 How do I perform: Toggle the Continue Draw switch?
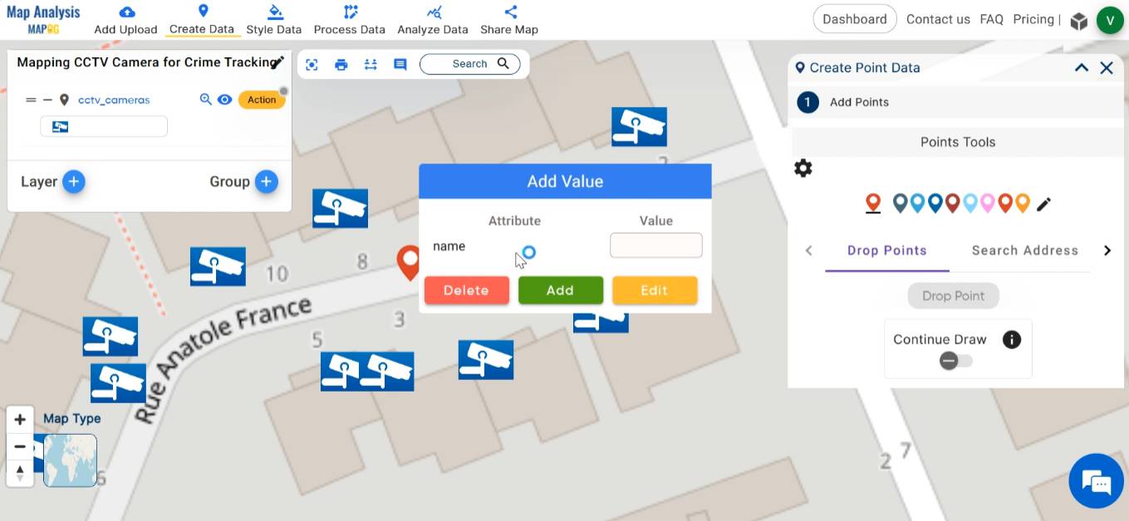[x=955, y=361]
